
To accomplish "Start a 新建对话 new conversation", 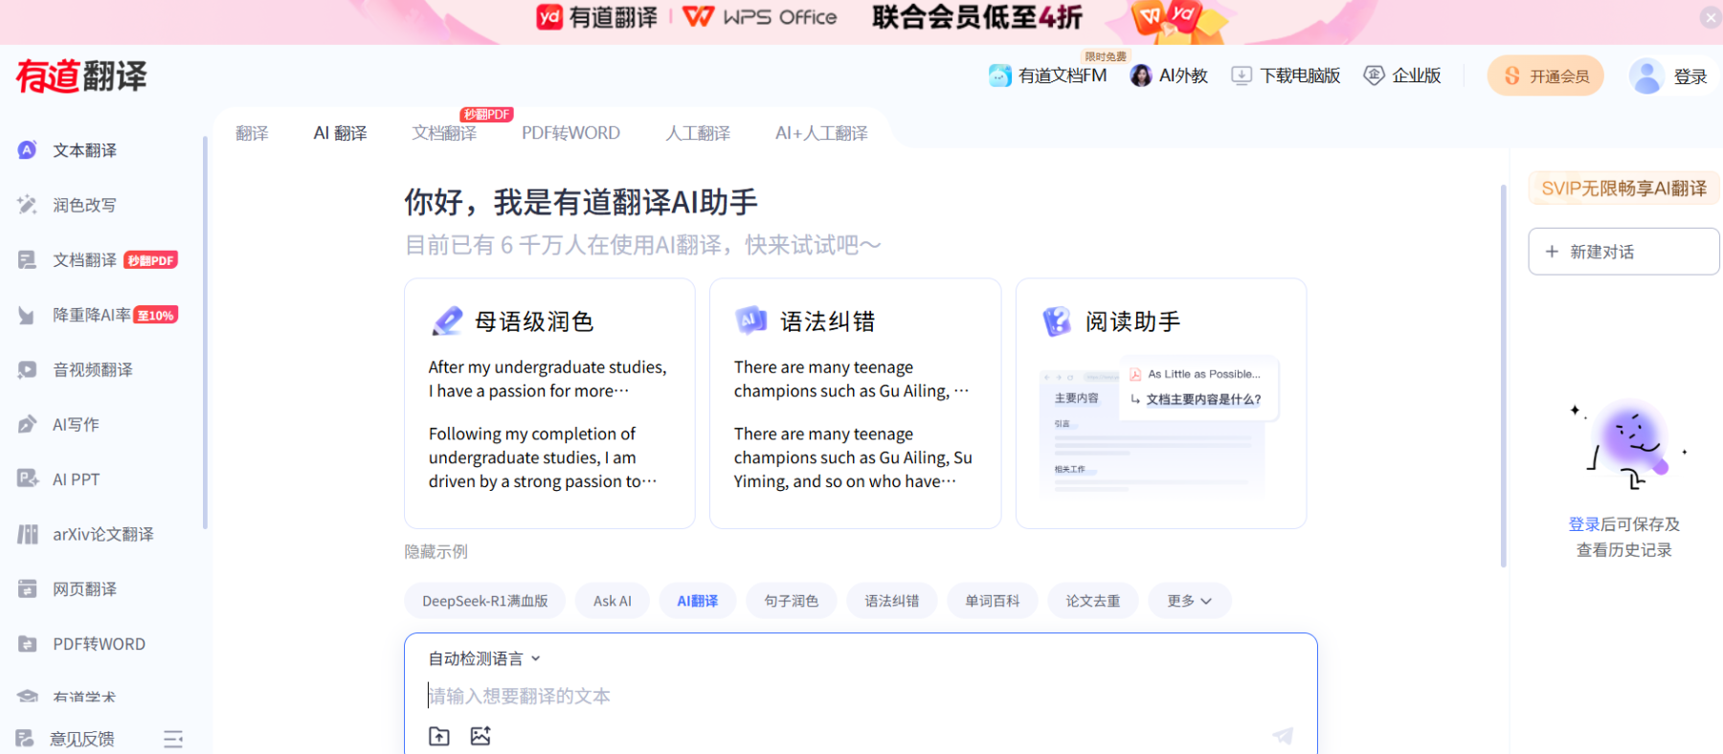I will (x=1623, y=252).
